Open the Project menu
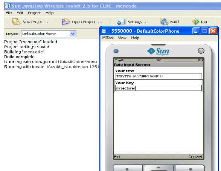The image size is (221, 171). [34, 13]
